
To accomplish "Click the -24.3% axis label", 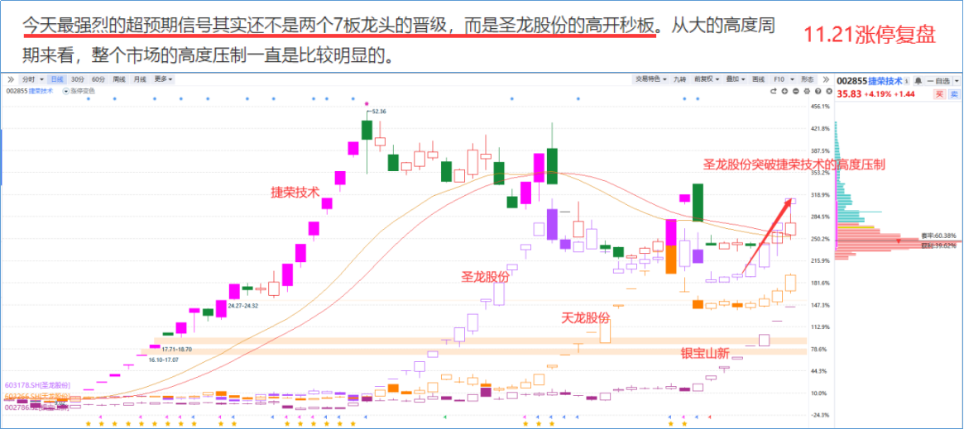I will (x=821, y=415).
